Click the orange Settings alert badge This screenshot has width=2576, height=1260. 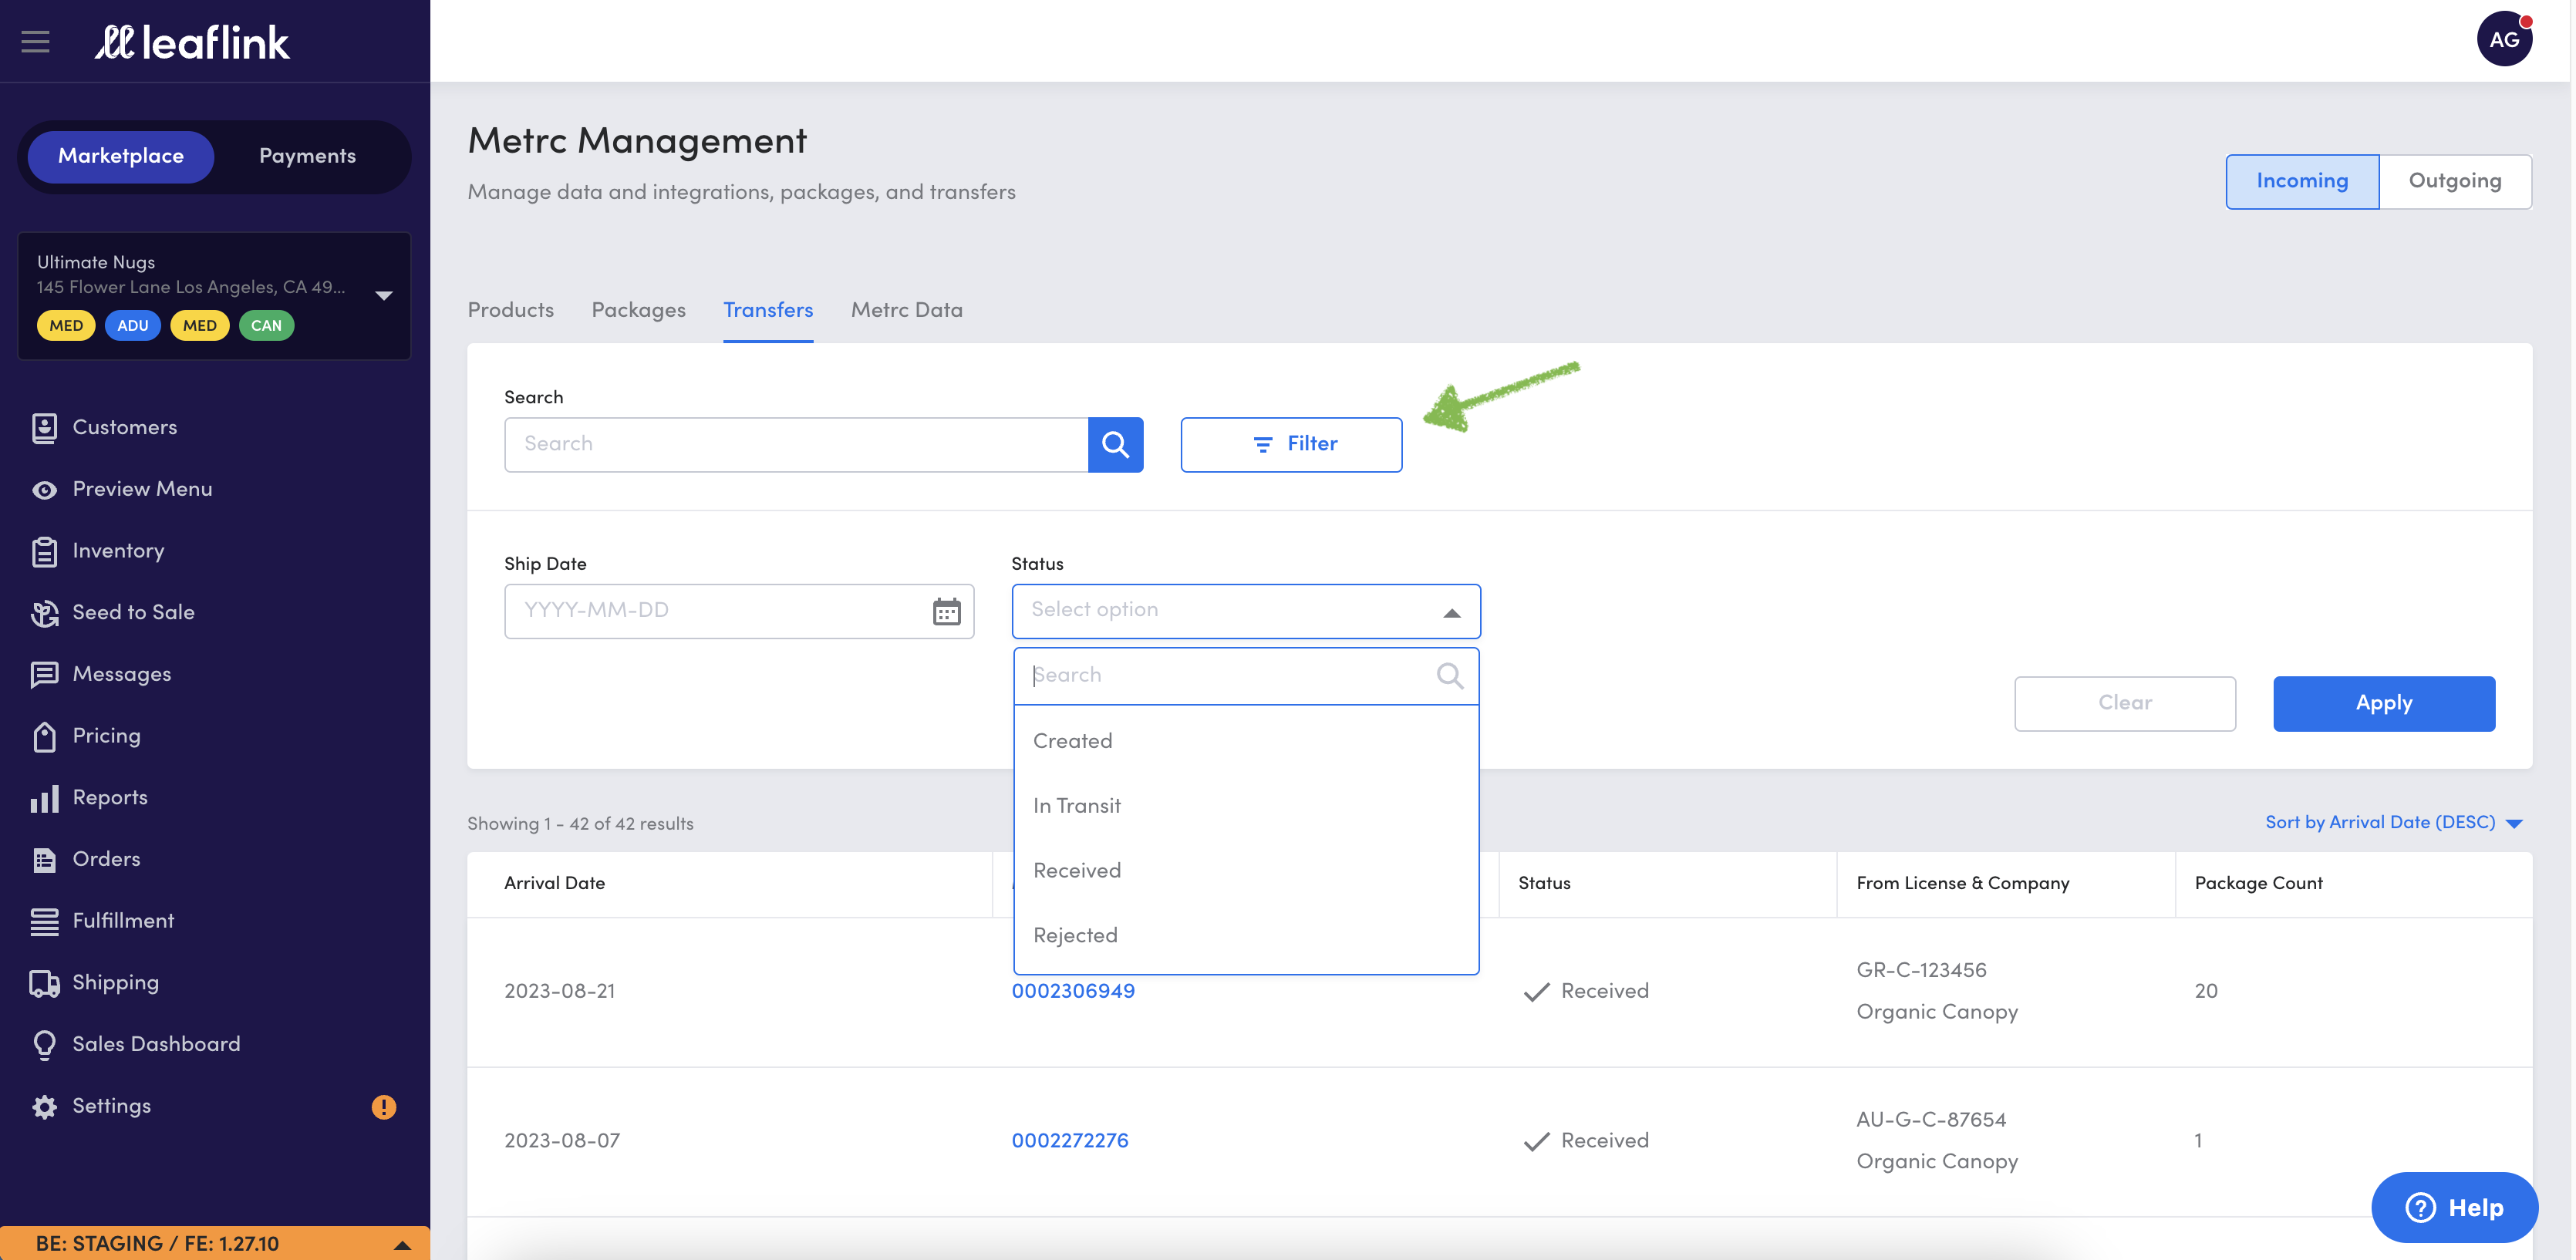384,1107
